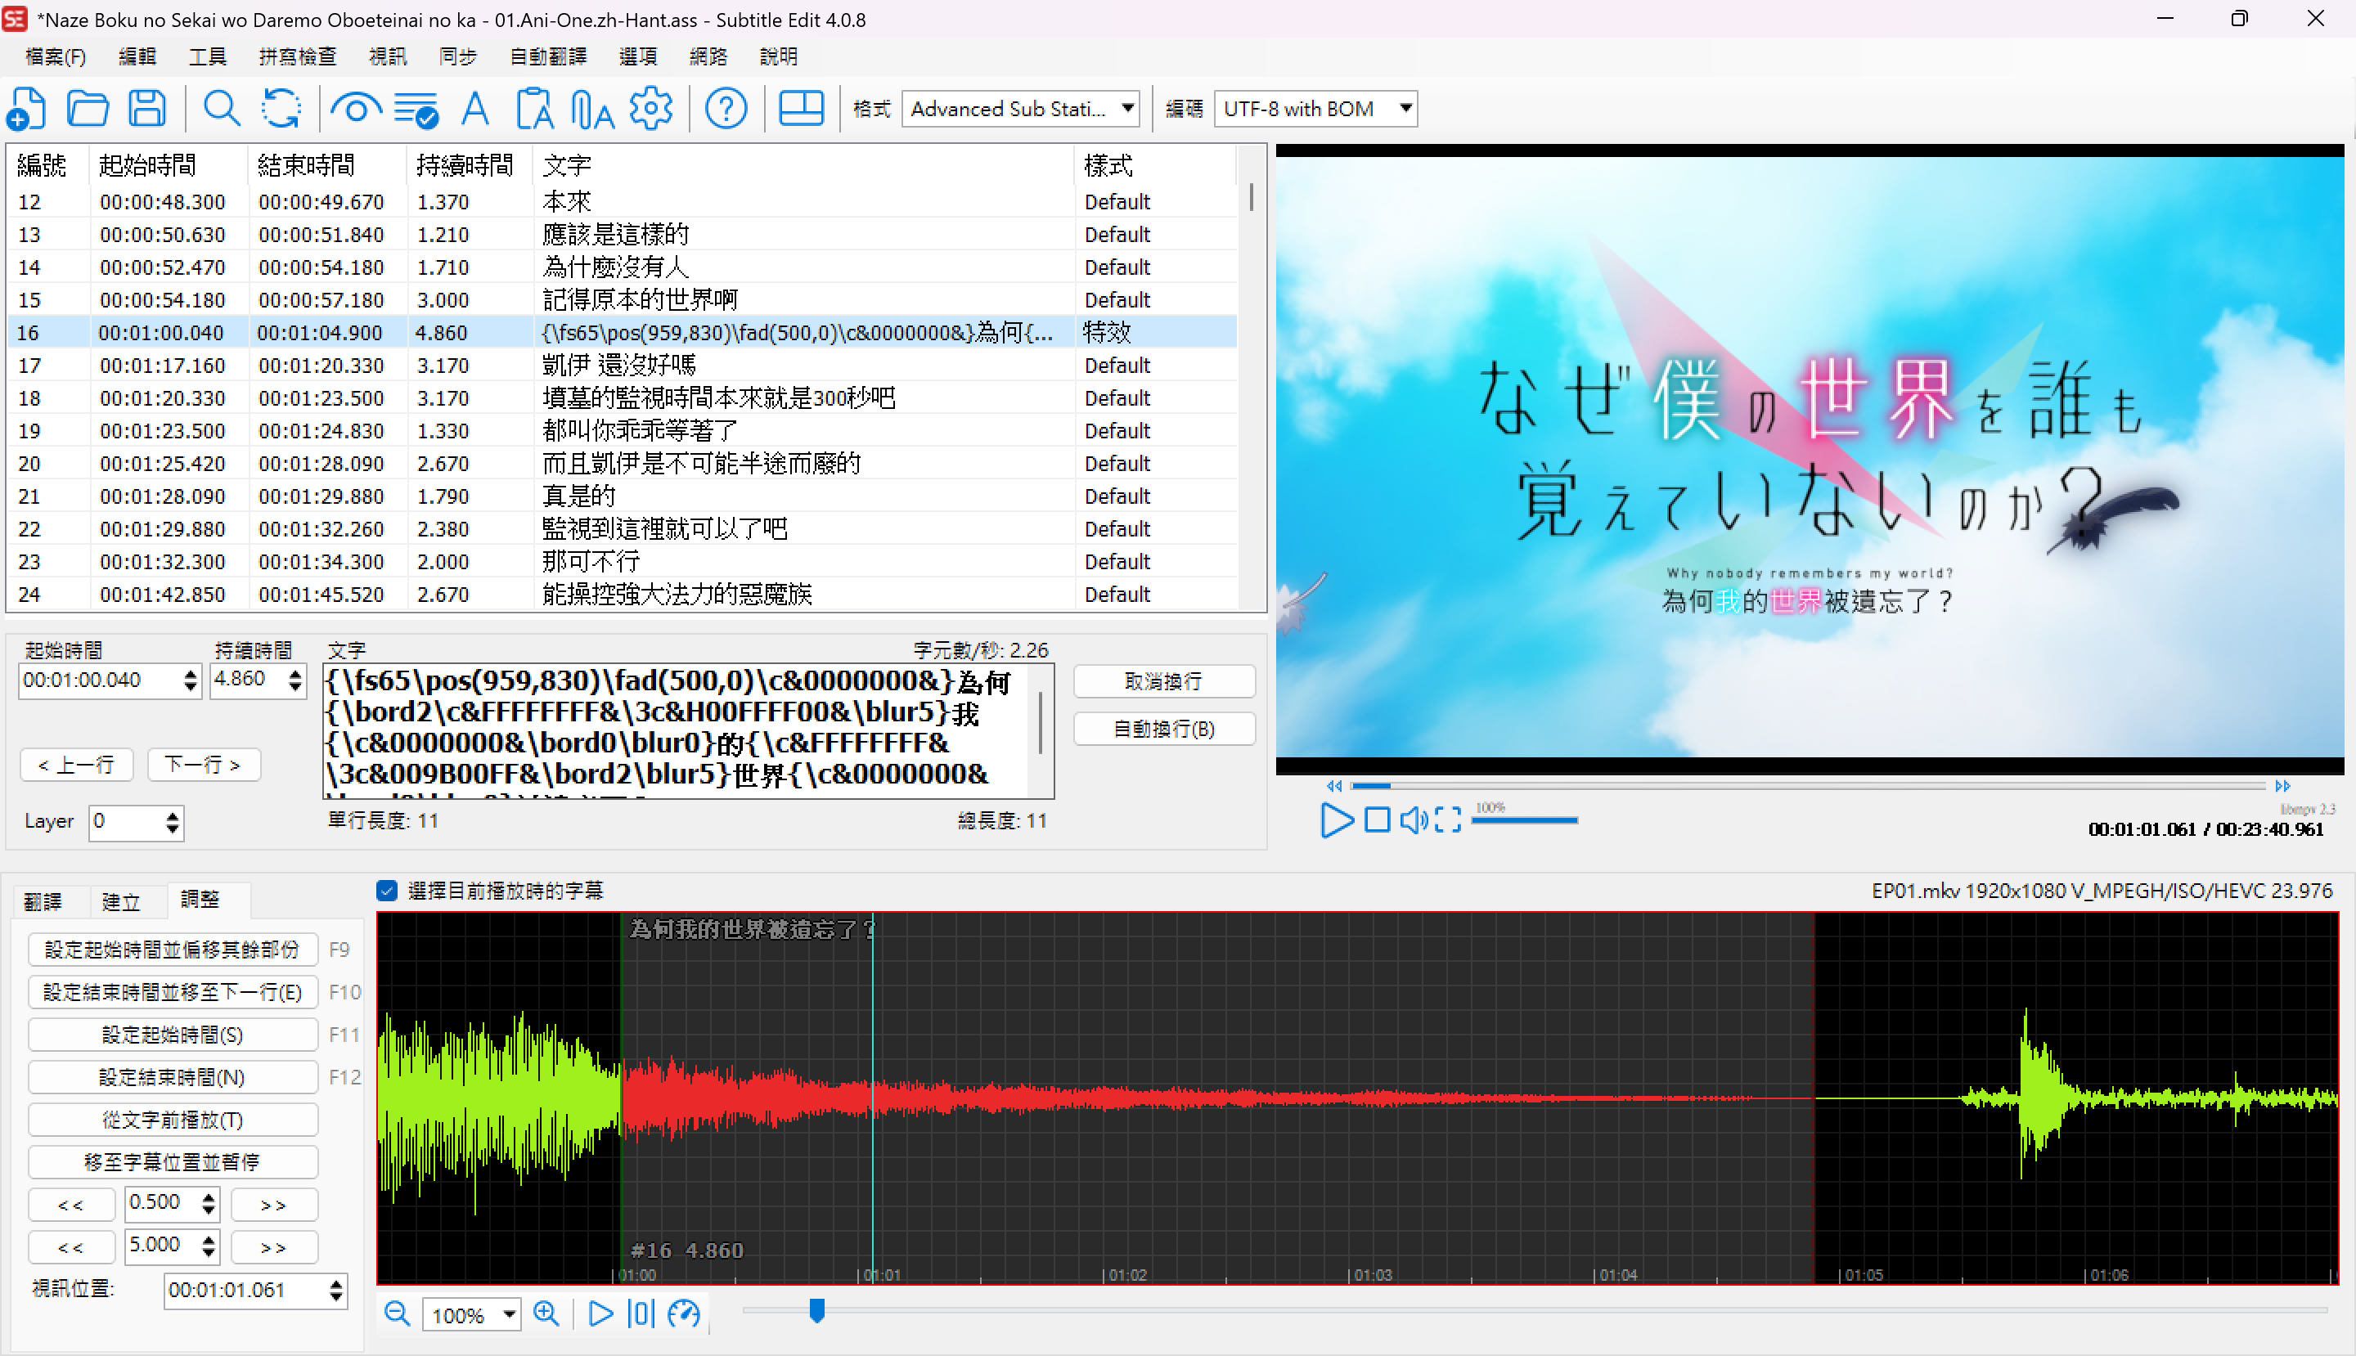Click the ASS style manager clipboard icon
The width and height of the screenshot is (2356, 1356).
[535, 109]
